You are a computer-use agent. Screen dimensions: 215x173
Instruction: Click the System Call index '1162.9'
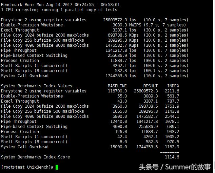coord(172,147)
